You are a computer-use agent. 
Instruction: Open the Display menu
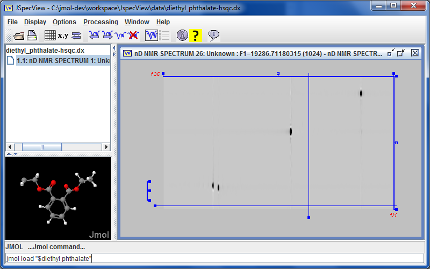click(x=35, y=22)
